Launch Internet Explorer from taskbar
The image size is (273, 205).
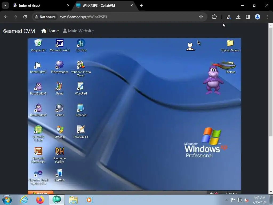(x=24, y=200)
